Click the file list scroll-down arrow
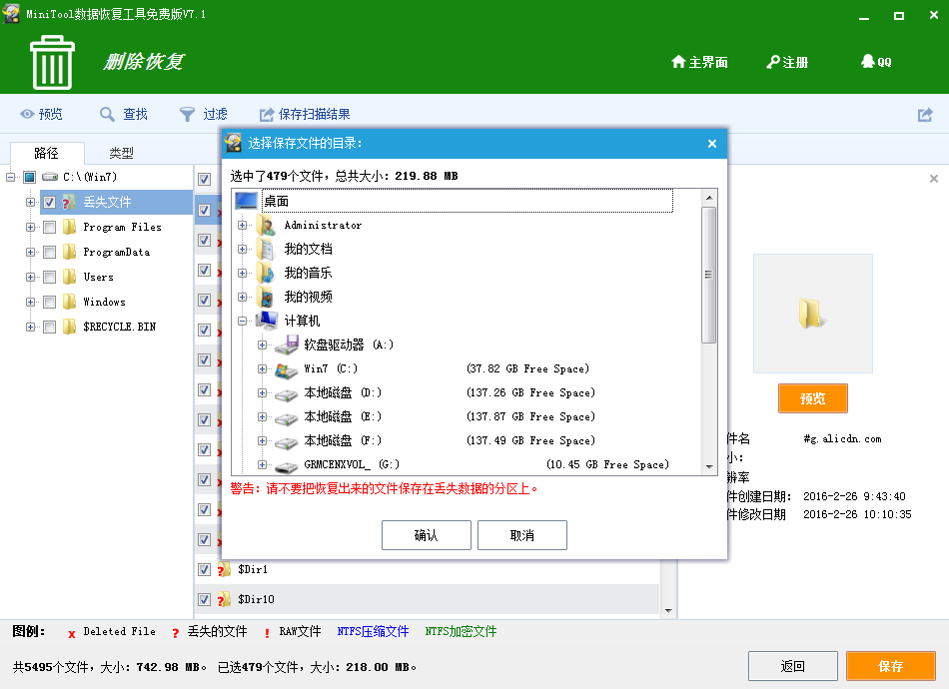The width and height of the screenshot is (949, 689). (668, 610)
